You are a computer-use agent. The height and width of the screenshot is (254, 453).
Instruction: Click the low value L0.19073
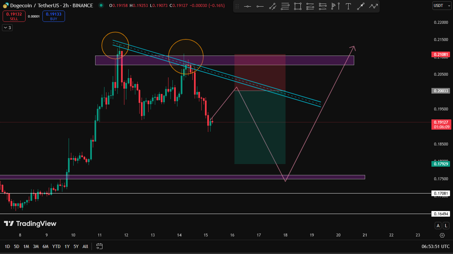coord(159,6)
